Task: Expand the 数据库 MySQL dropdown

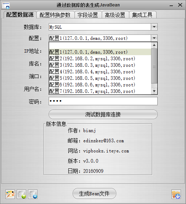Action: tap(154, 27)
